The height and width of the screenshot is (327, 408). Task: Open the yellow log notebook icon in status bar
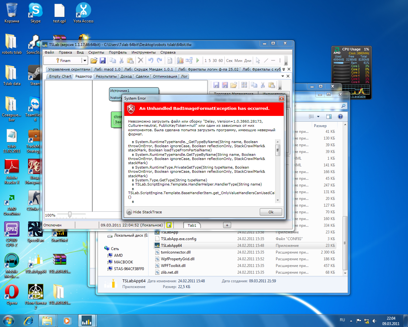pyautogui.click(x=169, y=225)
